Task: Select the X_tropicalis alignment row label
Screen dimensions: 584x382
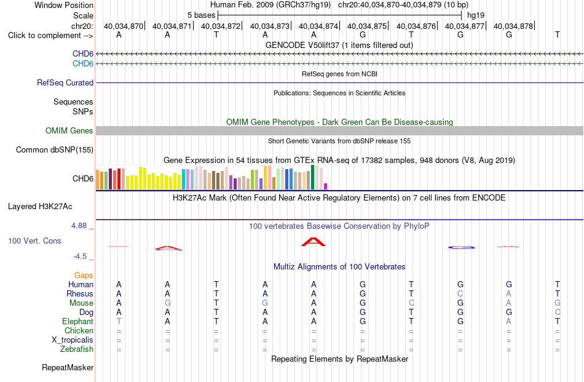Action: coord(73,340)
